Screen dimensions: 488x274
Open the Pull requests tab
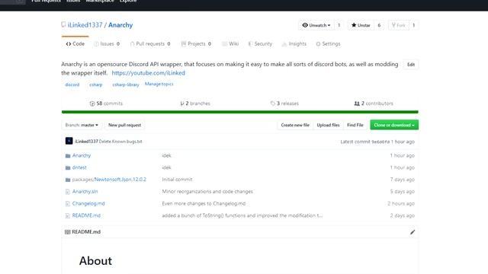click(x=150, y=44)
